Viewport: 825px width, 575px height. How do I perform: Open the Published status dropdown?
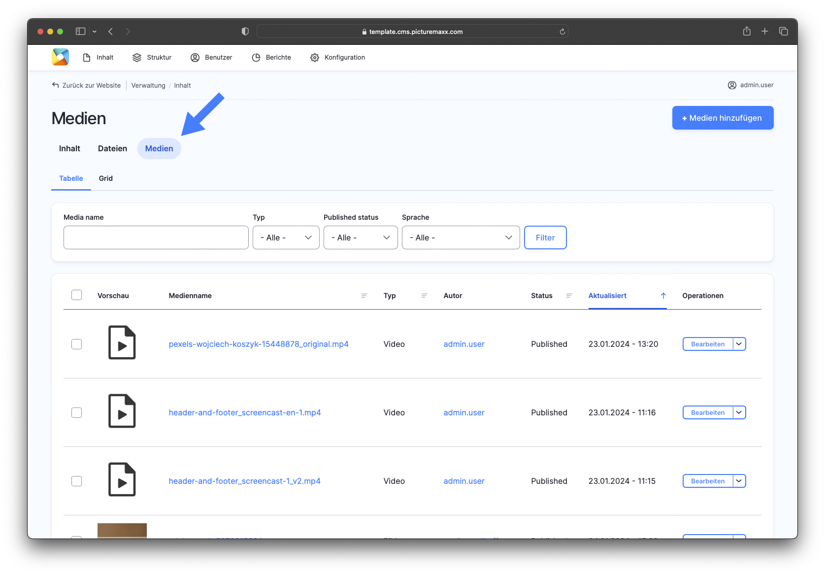(x=361, y=237)
